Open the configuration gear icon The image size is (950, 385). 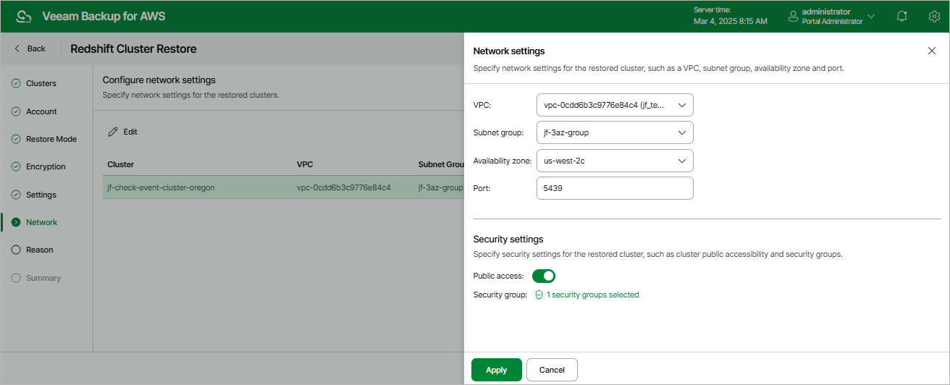click(934, 17)
